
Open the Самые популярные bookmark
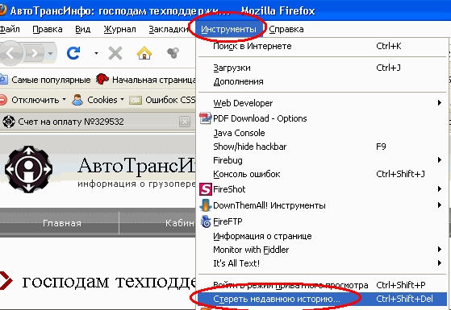click(45, 80)
